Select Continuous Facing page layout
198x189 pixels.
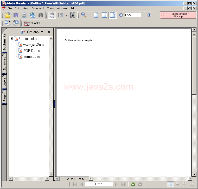[184, 184]
